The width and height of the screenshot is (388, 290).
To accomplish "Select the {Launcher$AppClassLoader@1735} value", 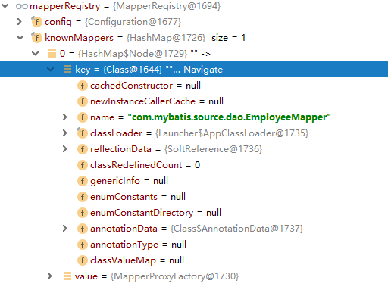I will click(232, 133).
